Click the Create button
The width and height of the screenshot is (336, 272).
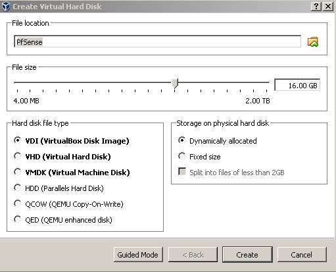click(247, 255)
